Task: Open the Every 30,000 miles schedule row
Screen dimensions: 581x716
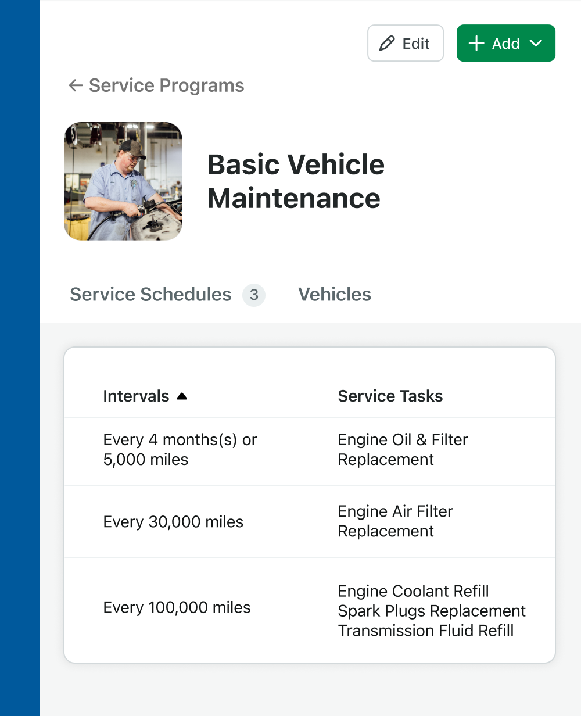Action: pyautogui.click(x=310, y=522)
